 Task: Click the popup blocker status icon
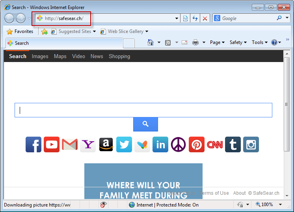tap(103, 205)
